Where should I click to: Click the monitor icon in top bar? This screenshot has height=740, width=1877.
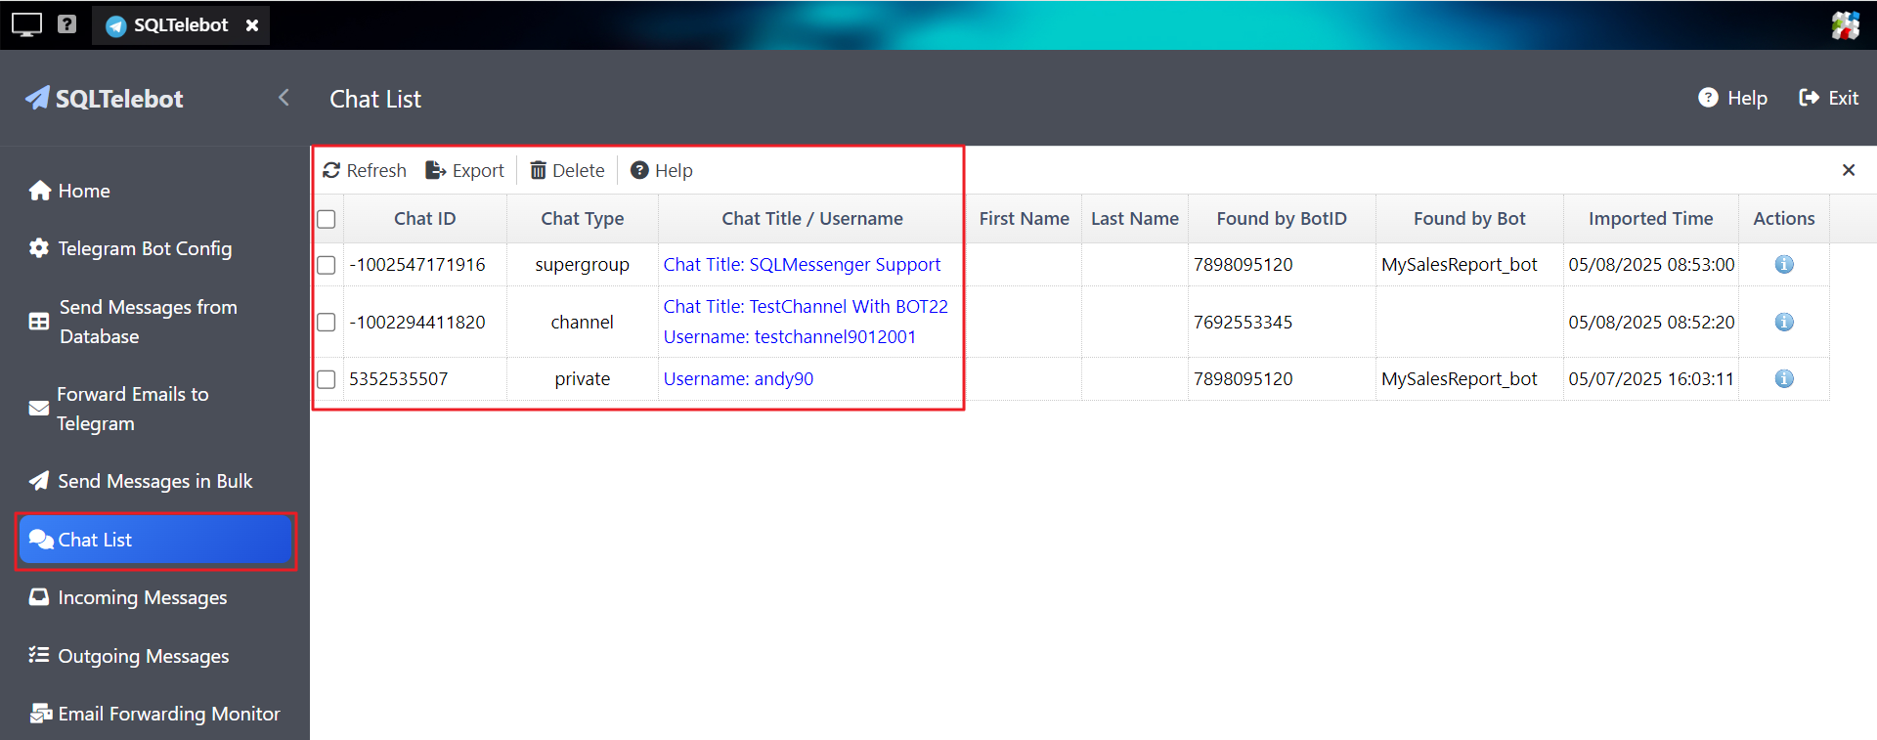coord(26,24)
